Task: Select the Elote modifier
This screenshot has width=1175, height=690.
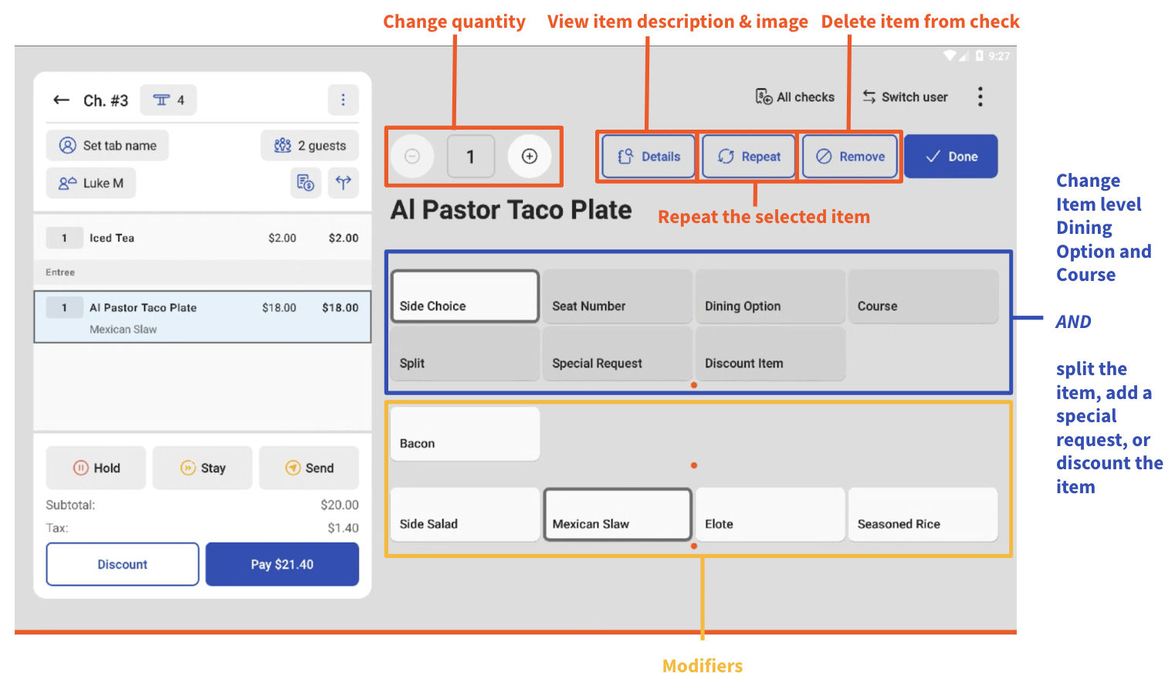Action: click(x=769, y=515)
